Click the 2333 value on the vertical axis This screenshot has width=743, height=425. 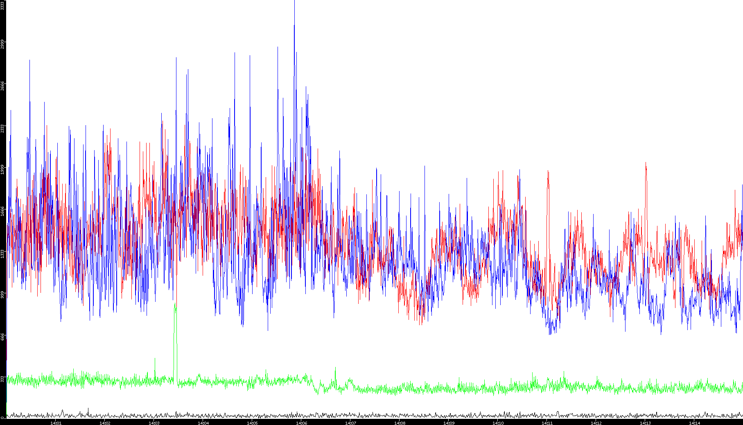coord(2,128)
